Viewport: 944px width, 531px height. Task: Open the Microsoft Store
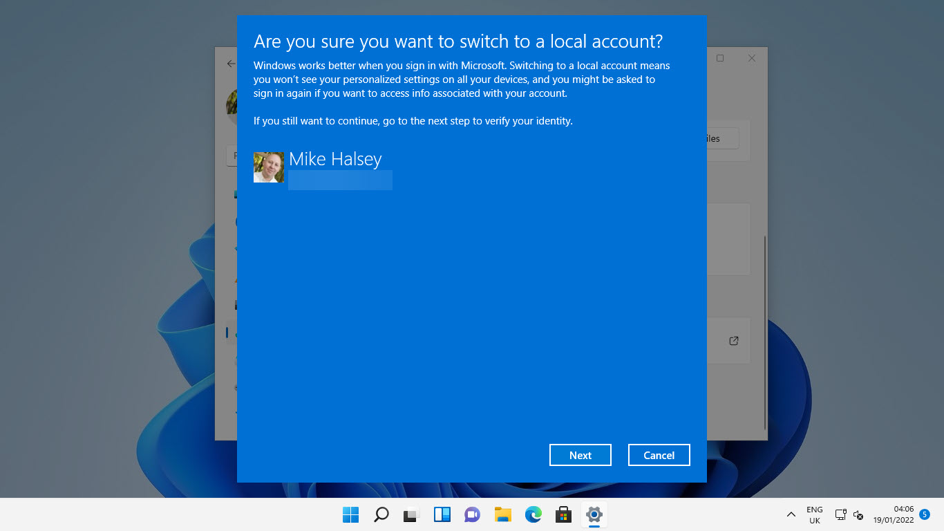coord(564,515)
